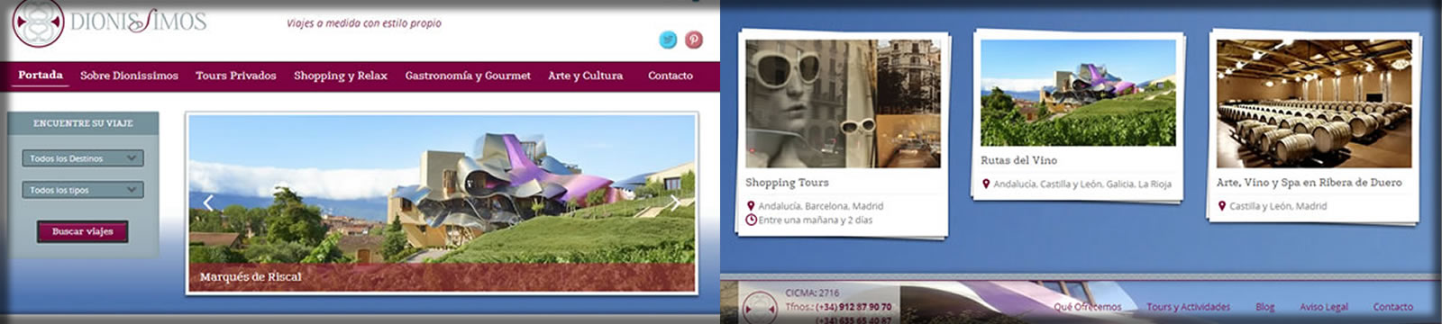Open Gastronomía y Gourmet menu item
The width and height of the screenshot is (1442, 324).
pos(468,76)
